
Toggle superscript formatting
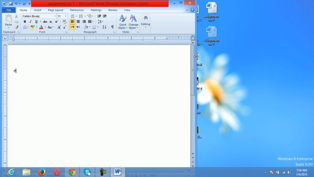56,22
